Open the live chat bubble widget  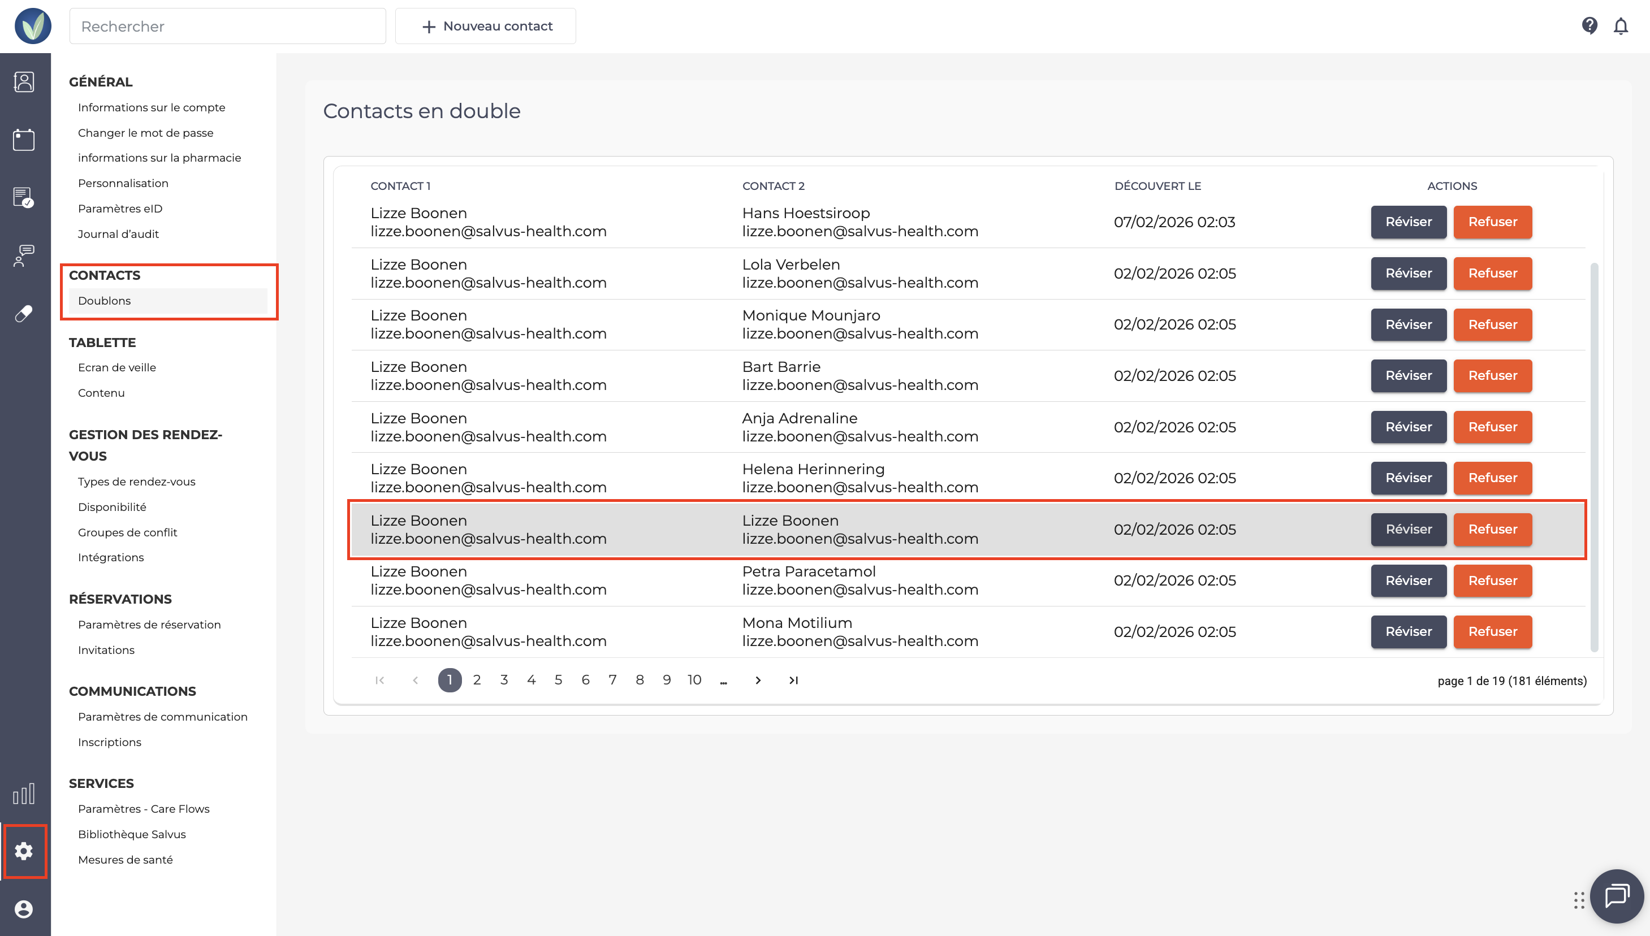pos(1617,895)
